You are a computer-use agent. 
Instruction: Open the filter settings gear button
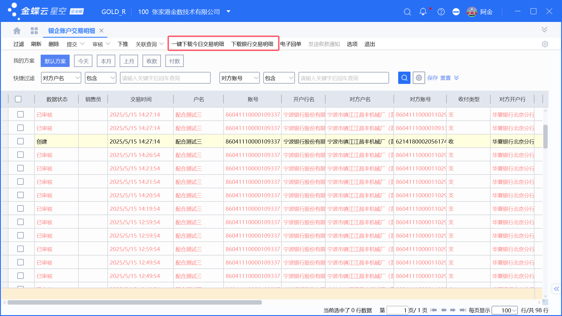(419, 78)
